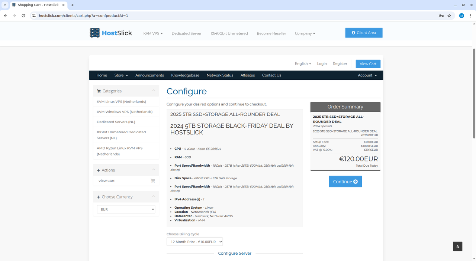Open Chrome three-dot menu
This screenshot has height=261, width=476.
coord(470,16)
